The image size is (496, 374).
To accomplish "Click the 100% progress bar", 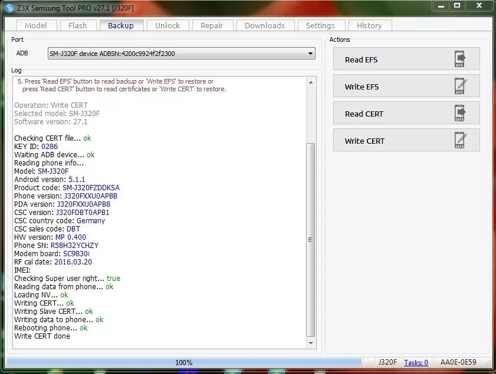I will 184,363.
